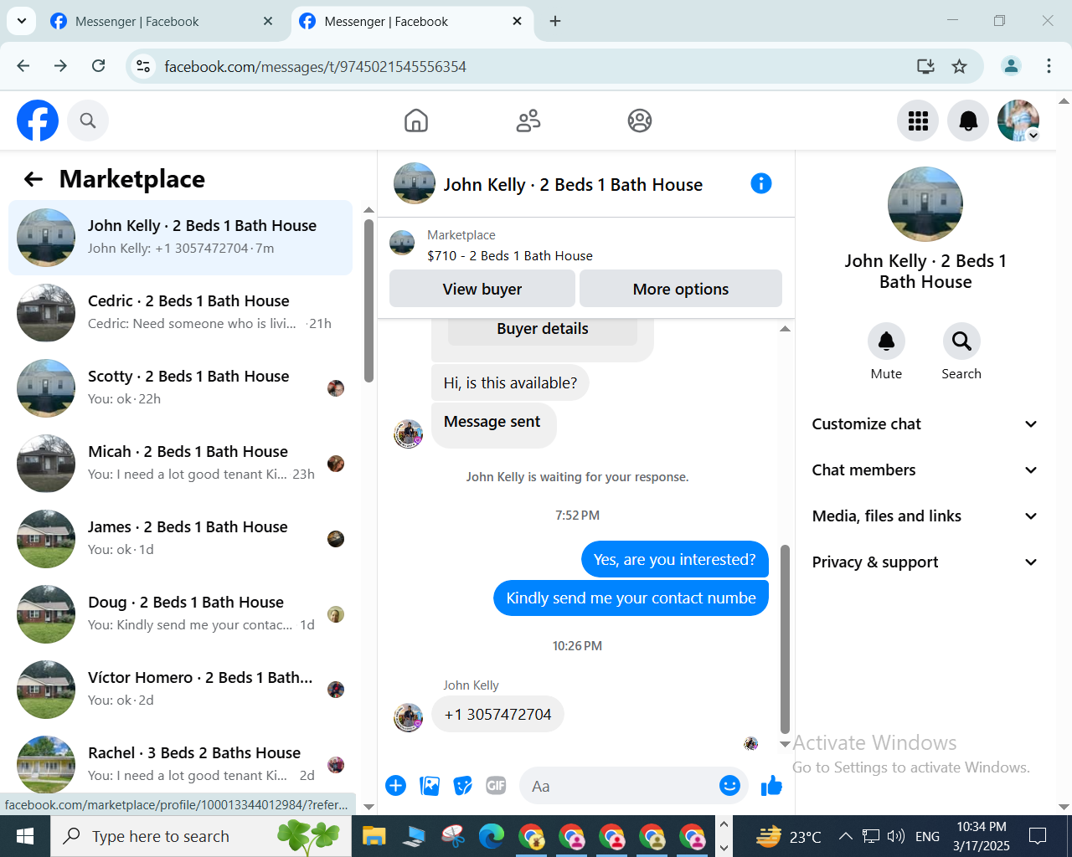Open the Rachel 3 Beds conversation
This screenshot has height=857, width=1072.
click(180, 762)
